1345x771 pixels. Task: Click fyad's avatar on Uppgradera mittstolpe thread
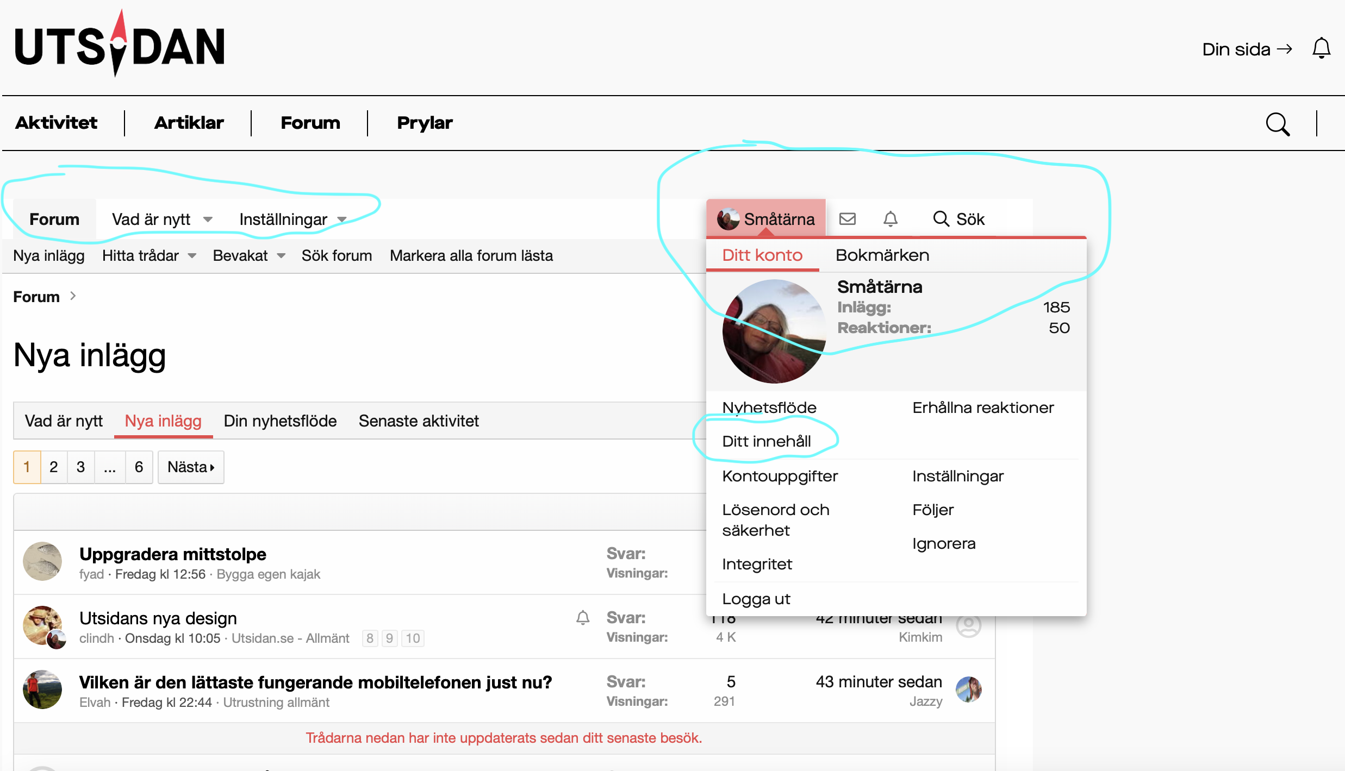pyautogui.click(x=42, y=561)
